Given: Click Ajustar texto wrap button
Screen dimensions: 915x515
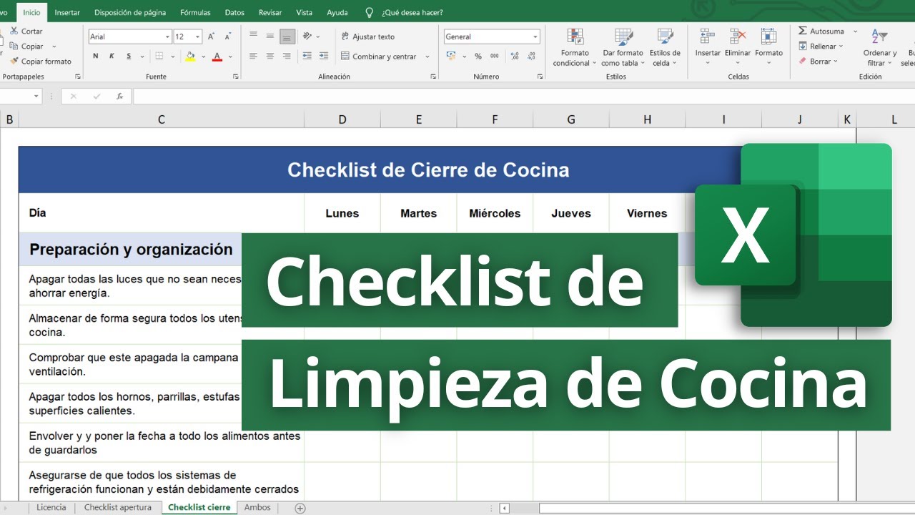Looking at the screenshot, I should click(367, 36).
